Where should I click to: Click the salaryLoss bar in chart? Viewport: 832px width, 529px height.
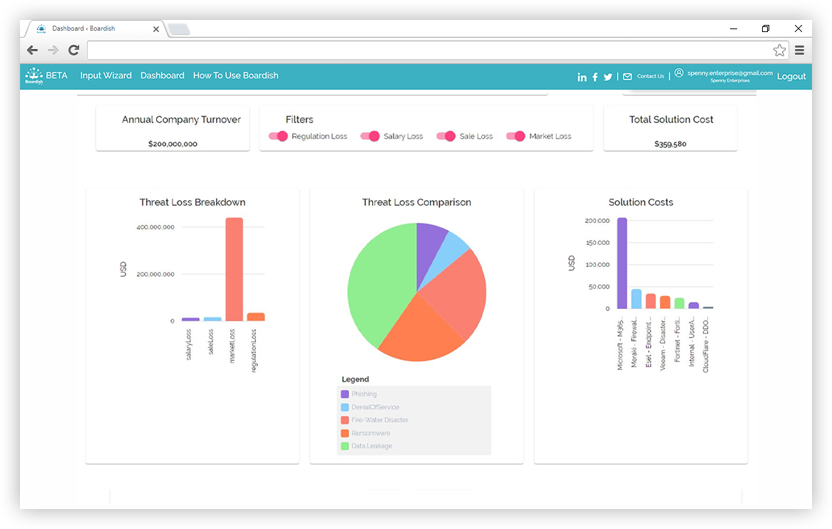(x=190, y=320)
